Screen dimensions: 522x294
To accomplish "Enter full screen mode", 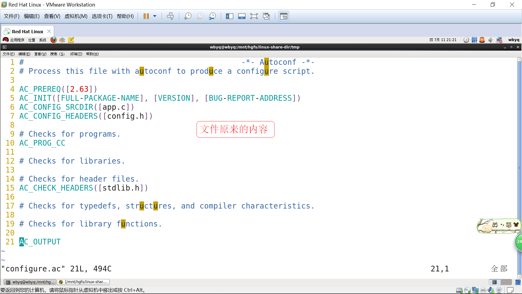I will click(x=254, y=16).
